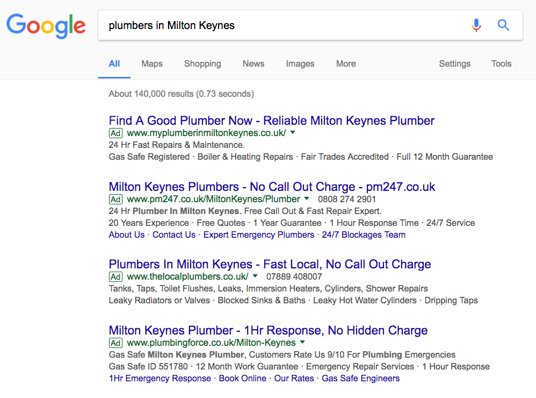Open the Book Online sitelink

[x=242, y=378]
